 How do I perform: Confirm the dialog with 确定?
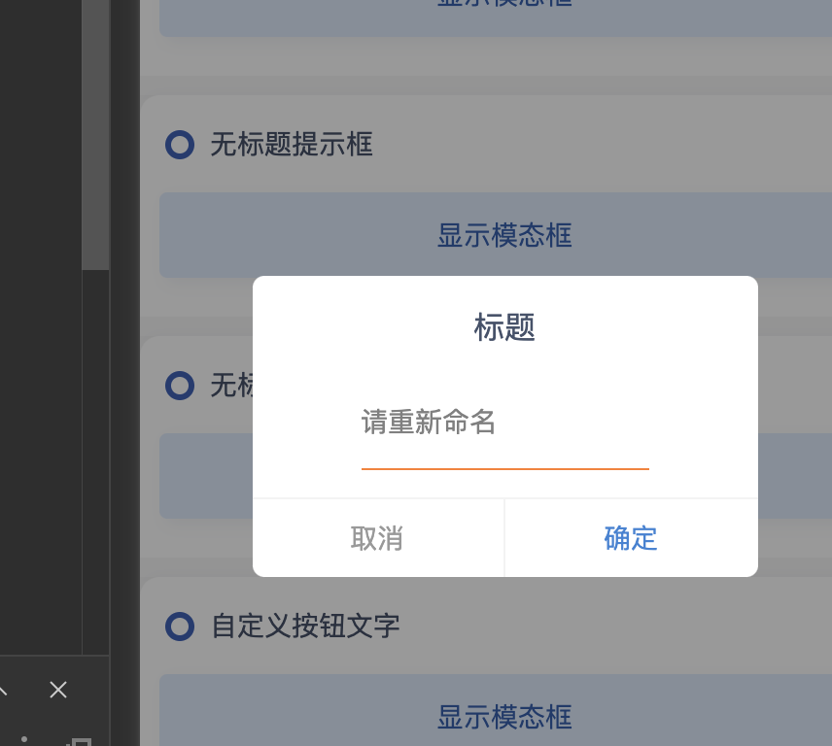point(631,537)
